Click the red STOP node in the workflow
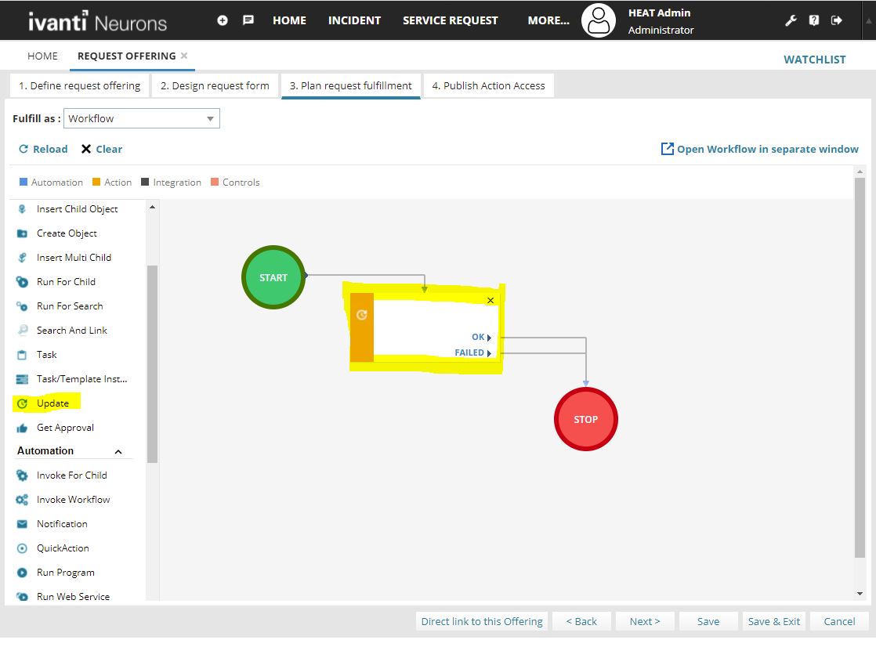 [x=585, y=419]
